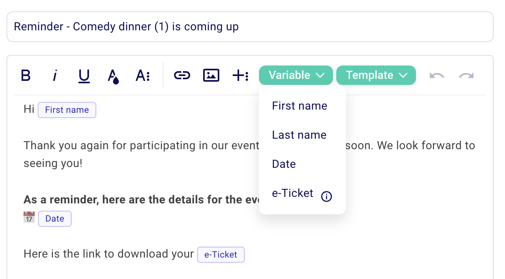The height and width of the screenshot is (279, 505).
Task: Collapse the Variable menu chevron
Action: pyautogui.click(x=321, y=75)
